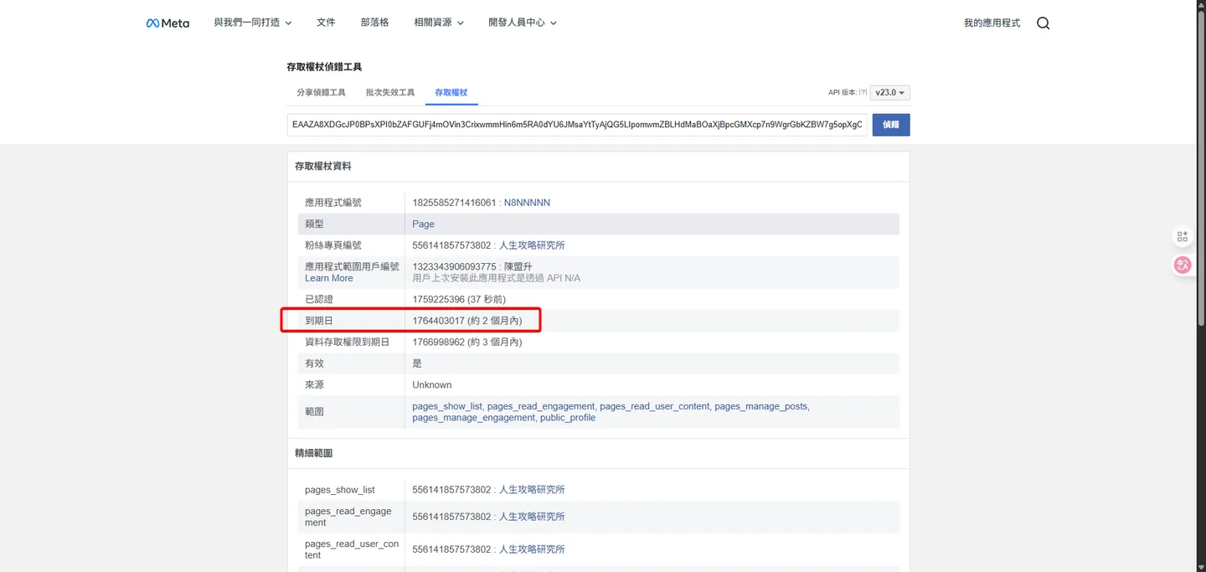The width and height of the screenshot is (1206, 572).
Task: Open the v23.0 API version selector
Action: (x=890, y=93)
